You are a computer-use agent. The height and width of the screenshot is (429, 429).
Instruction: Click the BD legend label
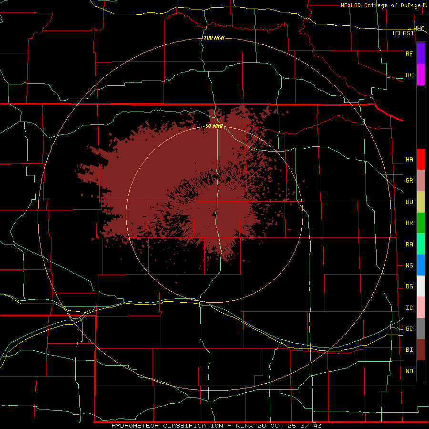click(x=409, y=202)
